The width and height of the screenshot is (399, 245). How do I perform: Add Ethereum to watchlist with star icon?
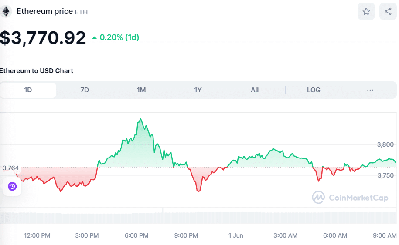pos(366,11)
